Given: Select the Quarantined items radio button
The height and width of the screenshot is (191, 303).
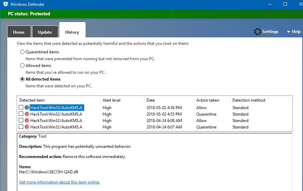Looking at the screenshot, I should coord(22,52).
